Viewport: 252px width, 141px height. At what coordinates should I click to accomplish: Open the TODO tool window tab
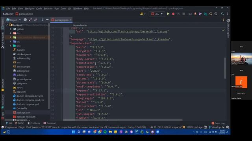(19, 123)
